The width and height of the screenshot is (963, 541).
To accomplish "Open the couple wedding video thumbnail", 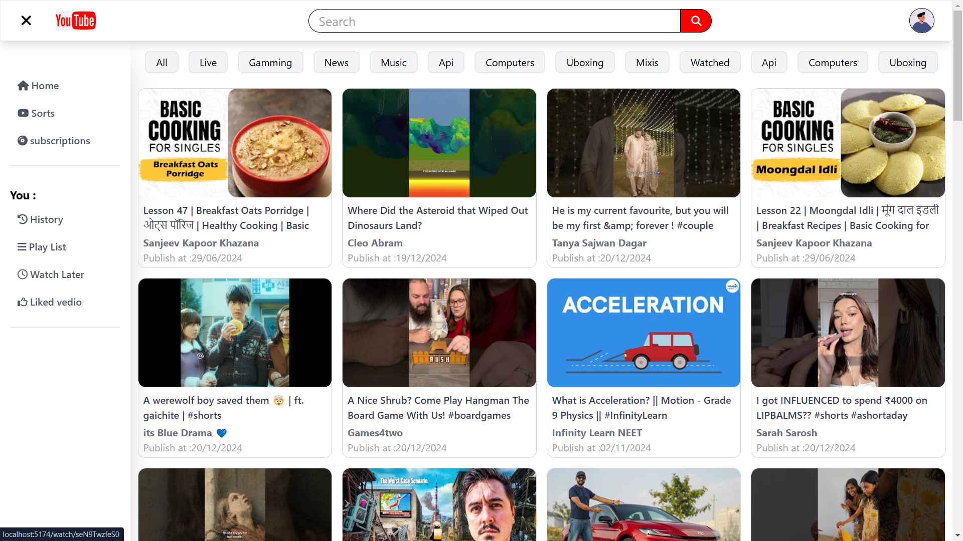I will [x=644, y=143].
